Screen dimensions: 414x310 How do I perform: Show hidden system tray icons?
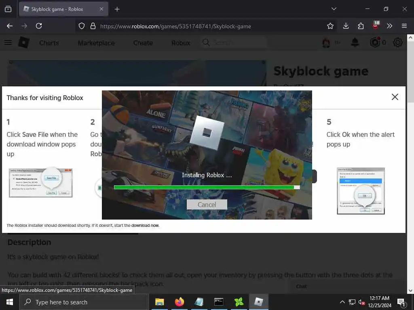click(342, 302)
